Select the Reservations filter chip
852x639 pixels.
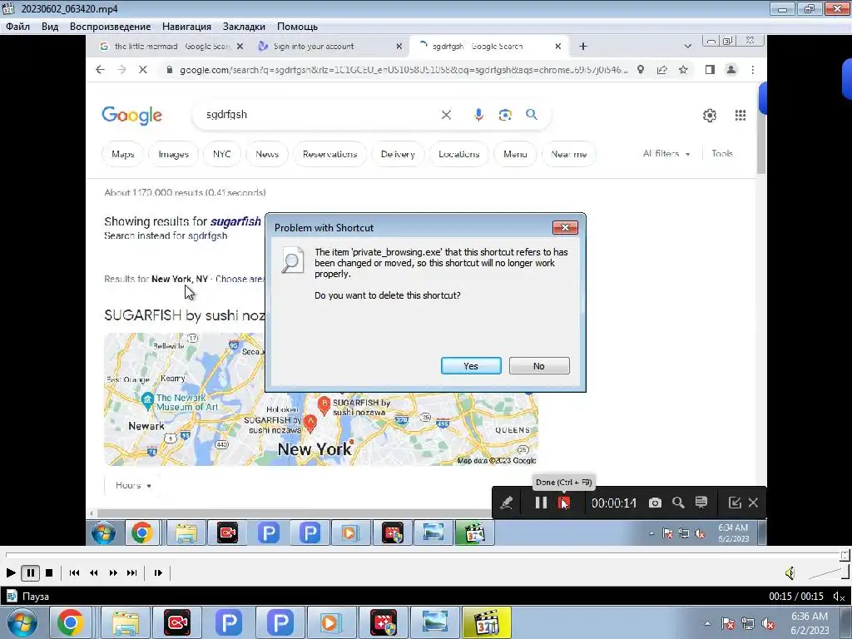[x=329, y=154]
